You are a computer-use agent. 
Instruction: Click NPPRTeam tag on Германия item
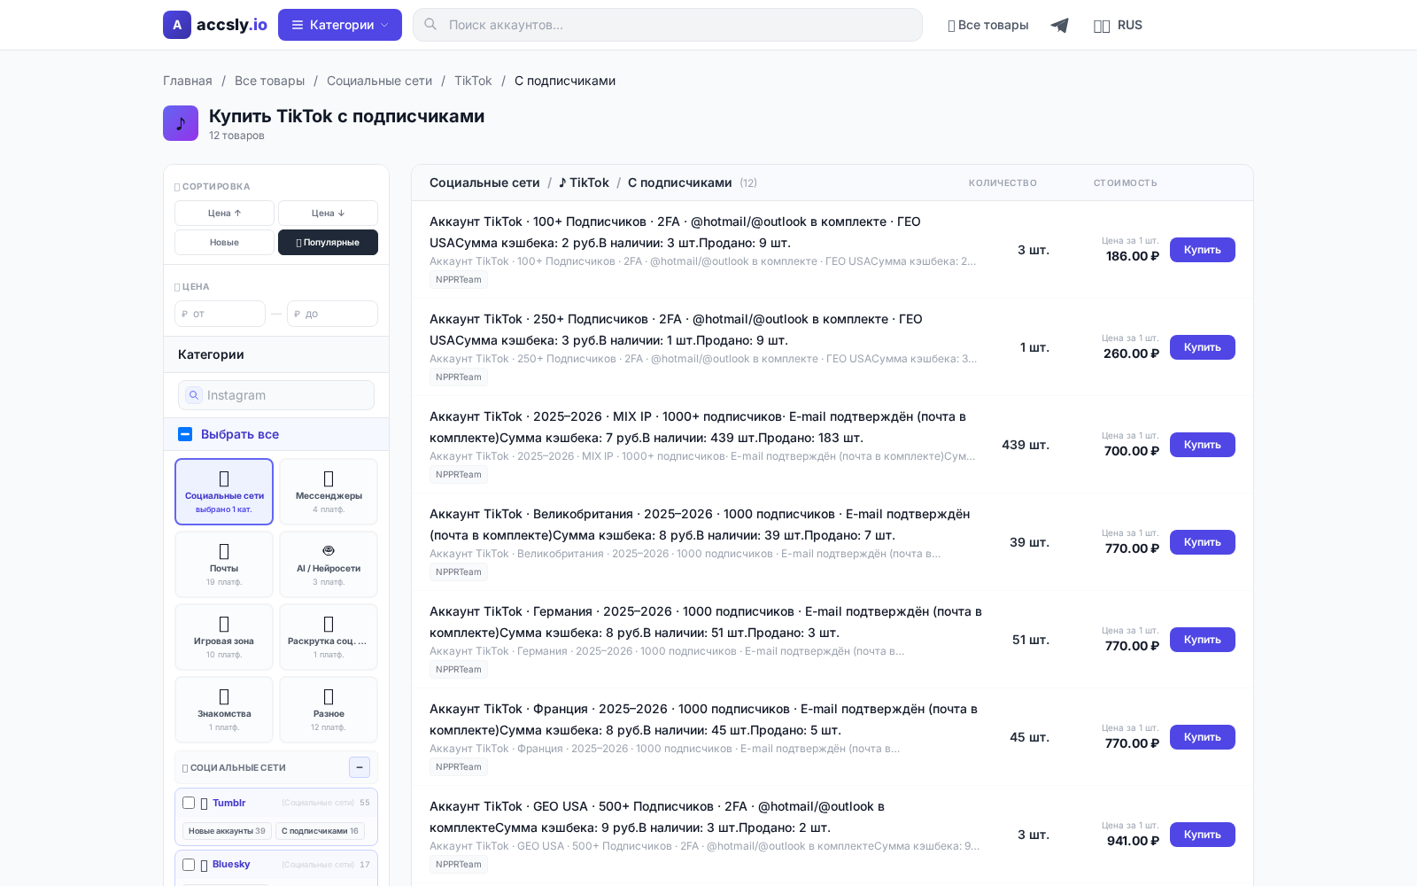(459, 670)
